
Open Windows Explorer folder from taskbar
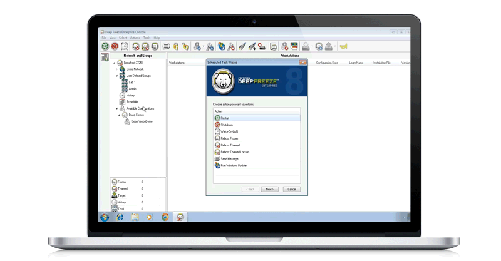pos(135,217)
